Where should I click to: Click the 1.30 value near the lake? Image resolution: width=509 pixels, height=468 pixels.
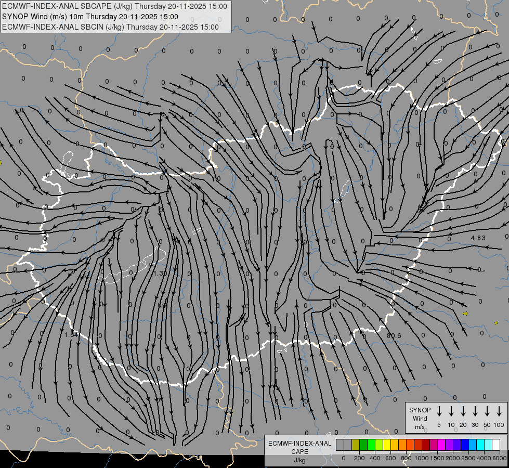[160, 273]
